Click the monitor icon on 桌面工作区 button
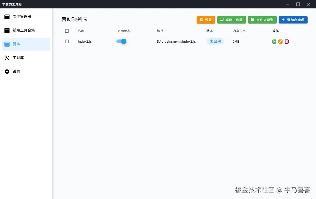The width and height of the screenshot is (316, 199). (x=222, y=19)
